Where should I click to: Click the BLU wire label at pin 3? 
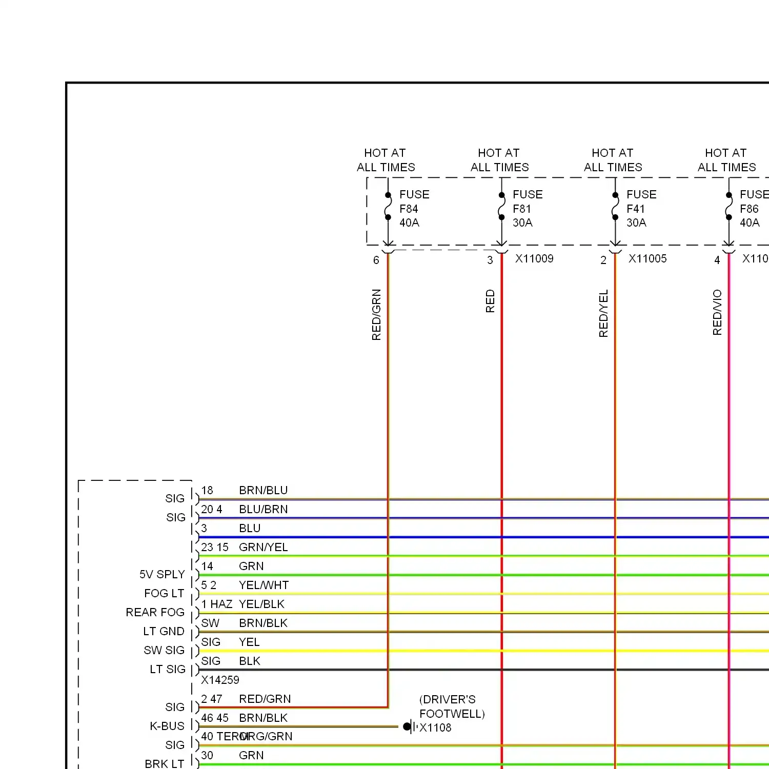250,528
